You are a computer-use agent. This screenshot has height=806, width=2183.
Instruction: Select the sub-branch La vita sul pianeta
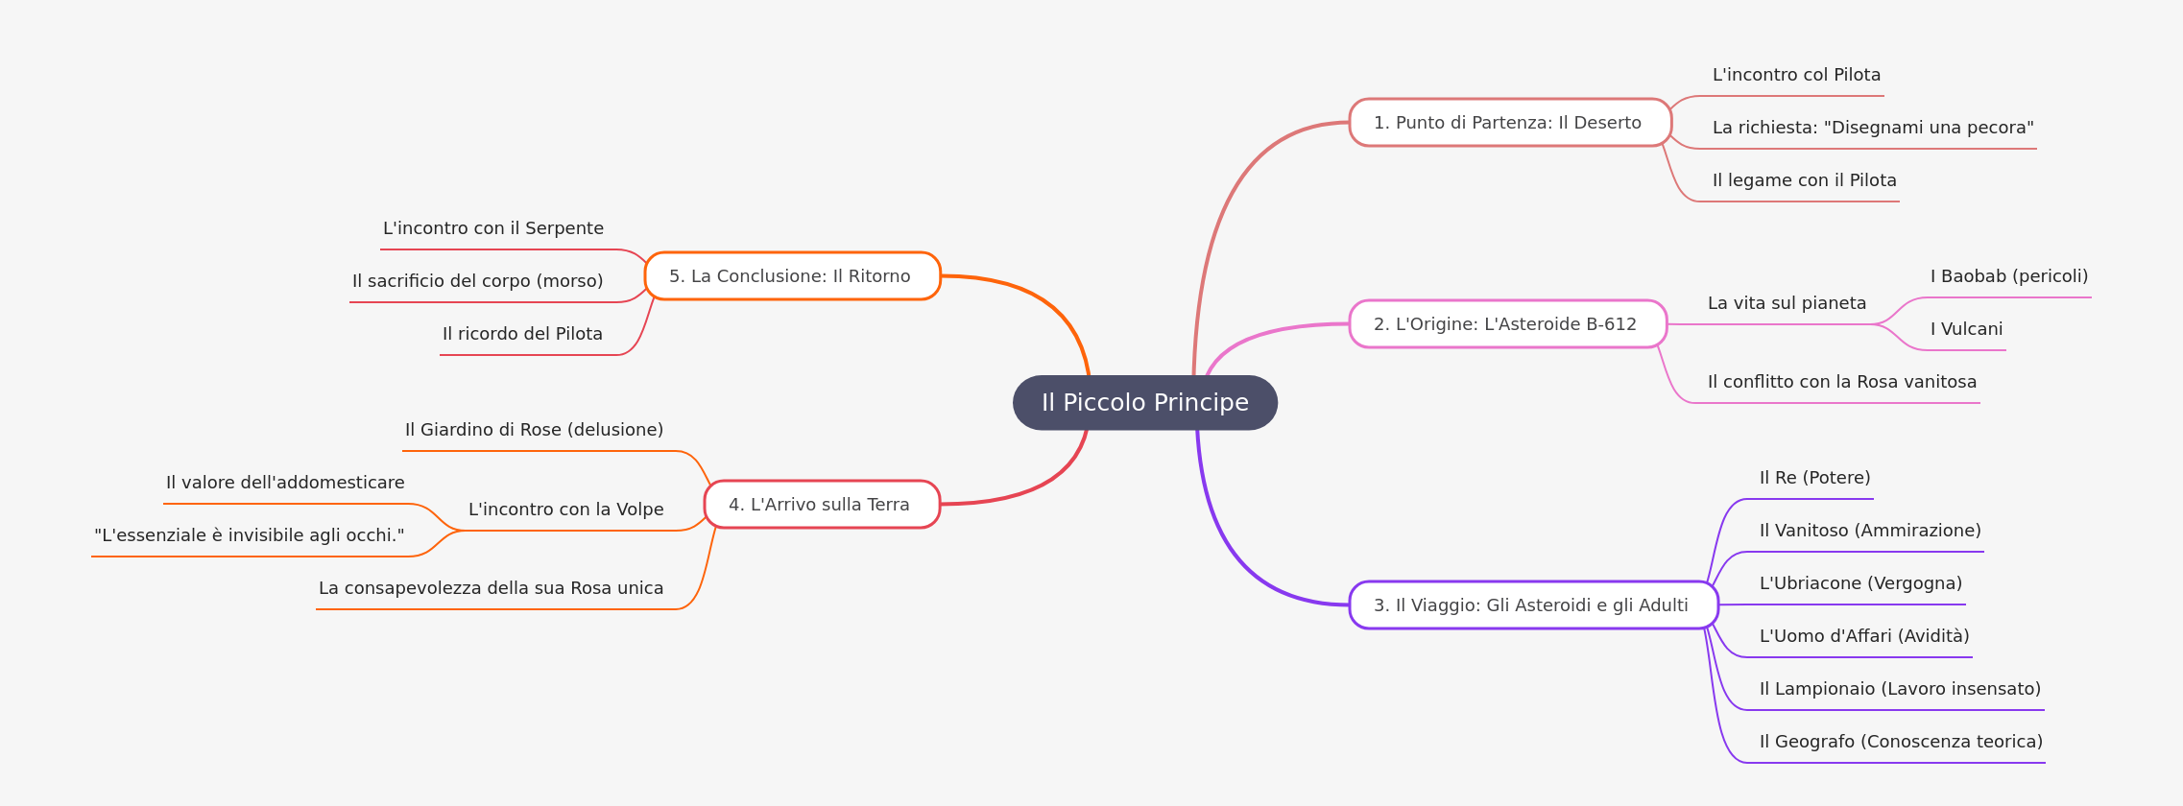click(x=1787, y=303)
